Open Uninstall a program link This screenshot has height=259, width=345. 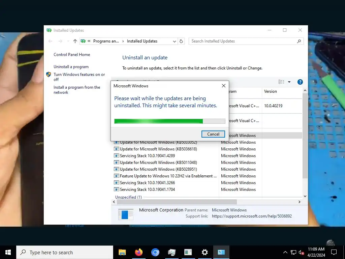pos(71,67)
